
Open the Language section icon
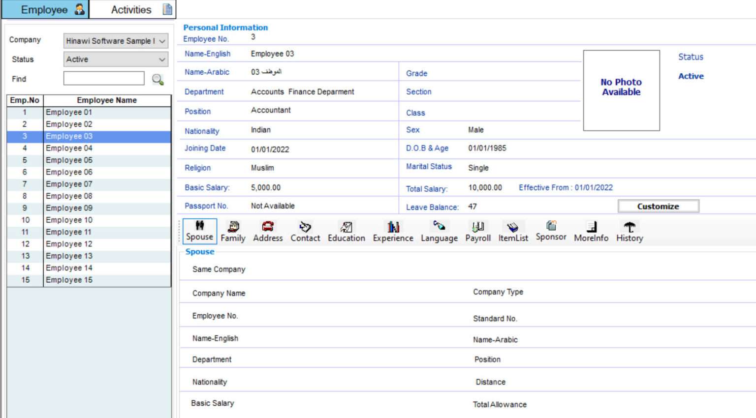click(439, 226)
